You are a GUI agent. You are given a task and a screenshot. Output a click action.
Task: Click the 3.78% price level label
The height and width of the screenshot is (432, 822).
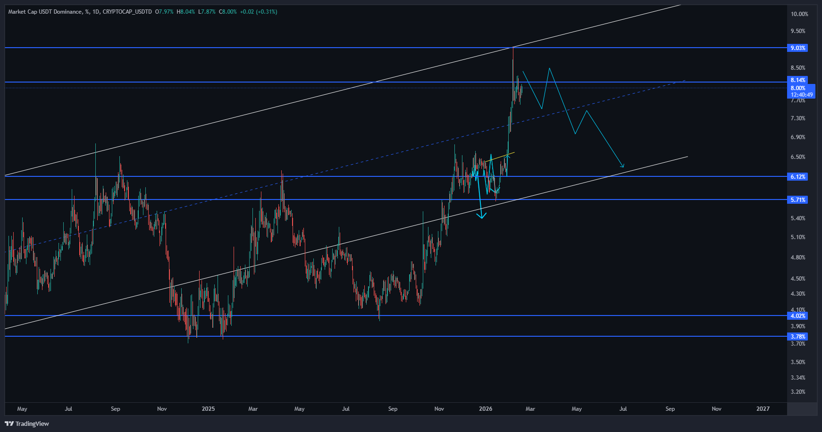(797, 337)
